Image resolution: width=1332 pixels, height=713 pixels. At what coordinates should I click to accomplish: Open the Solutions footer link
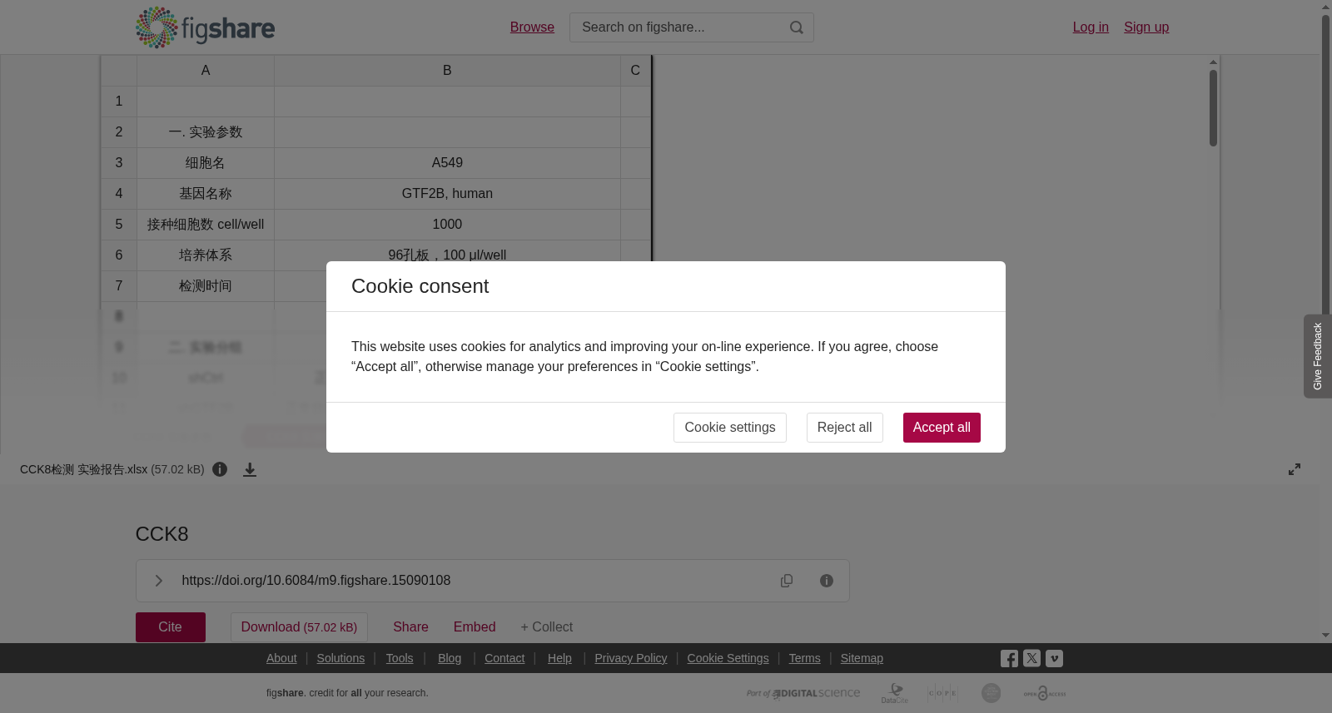click(x=340, y=658)
